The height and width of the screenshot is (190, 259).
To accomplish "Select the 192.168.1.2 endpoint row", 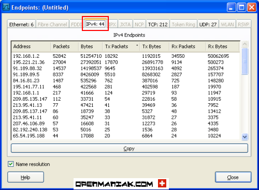I will tap(125, 56).
